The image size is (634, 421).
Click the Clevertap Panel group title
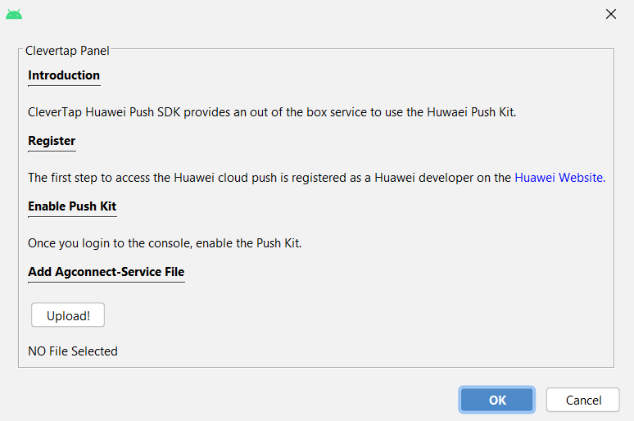(67, 51)
